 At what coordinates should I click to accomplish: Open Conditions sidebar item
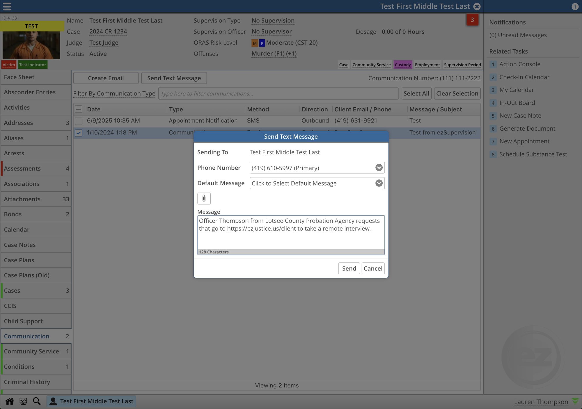pyautogui.click(x=36, y=367)
